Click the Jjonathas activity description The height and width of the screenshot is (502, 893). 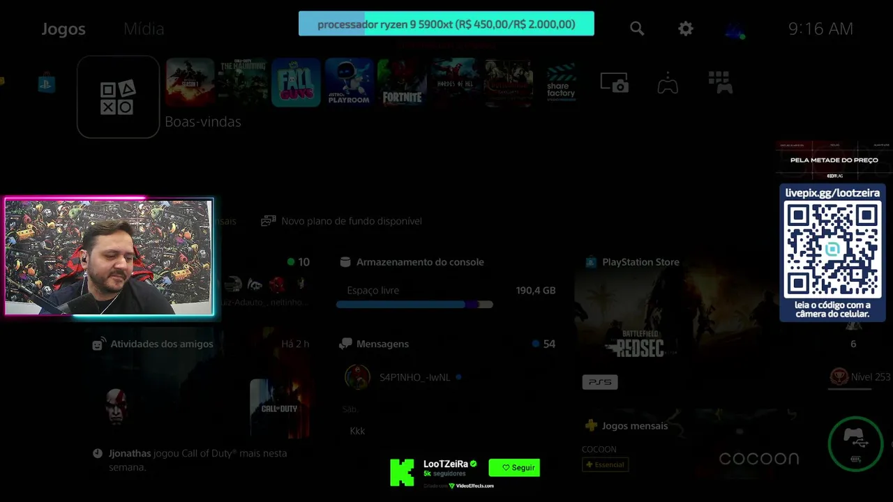pos(198,460)
